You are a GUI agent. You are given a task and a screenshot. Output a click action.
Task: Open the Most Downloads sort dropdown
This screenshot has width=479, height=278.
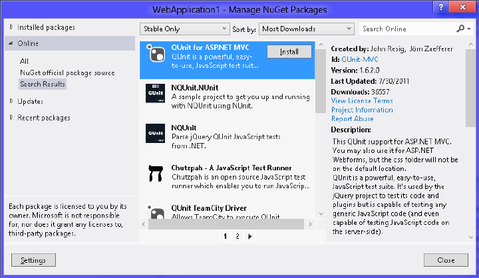click(x=307, y=29)
